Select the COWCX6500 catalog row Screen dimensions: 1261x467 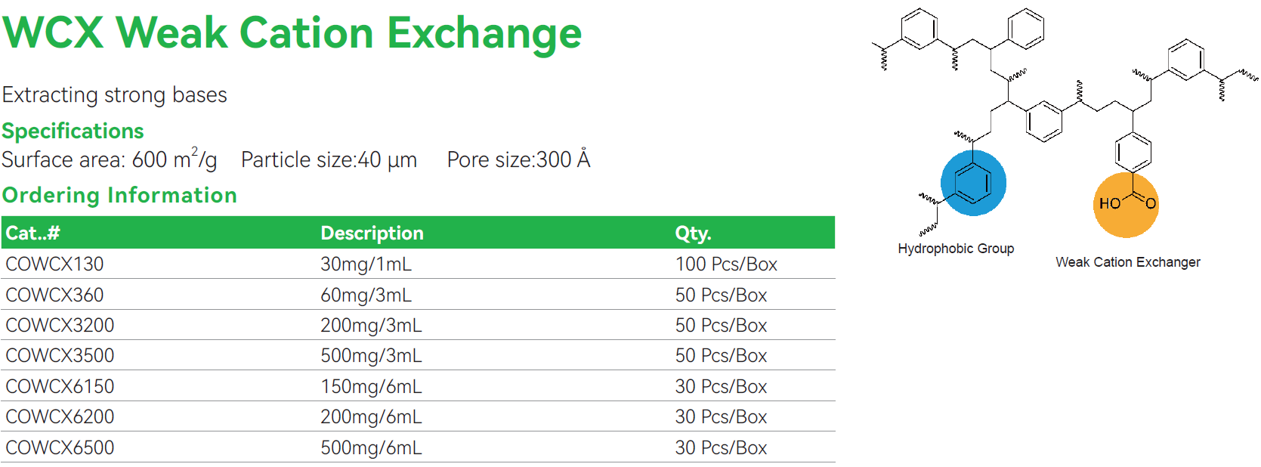(x=60, y=447)
